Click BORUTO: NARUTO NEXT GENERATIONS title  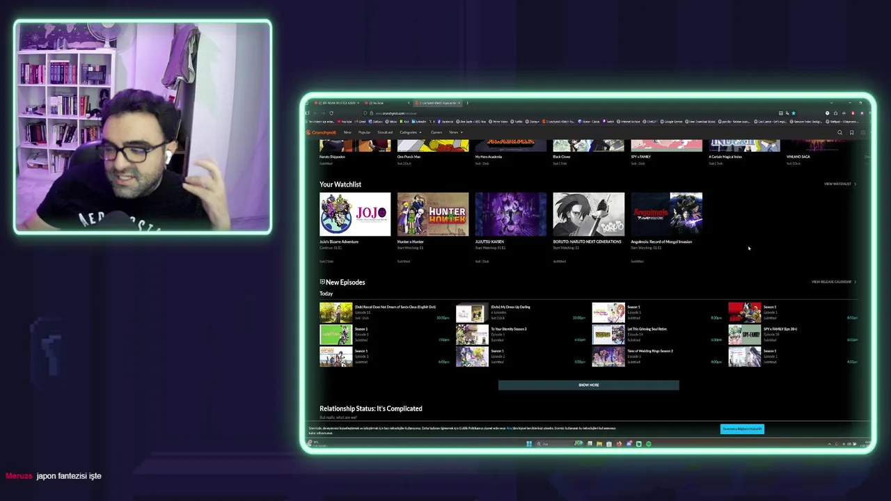click(588, 241)
